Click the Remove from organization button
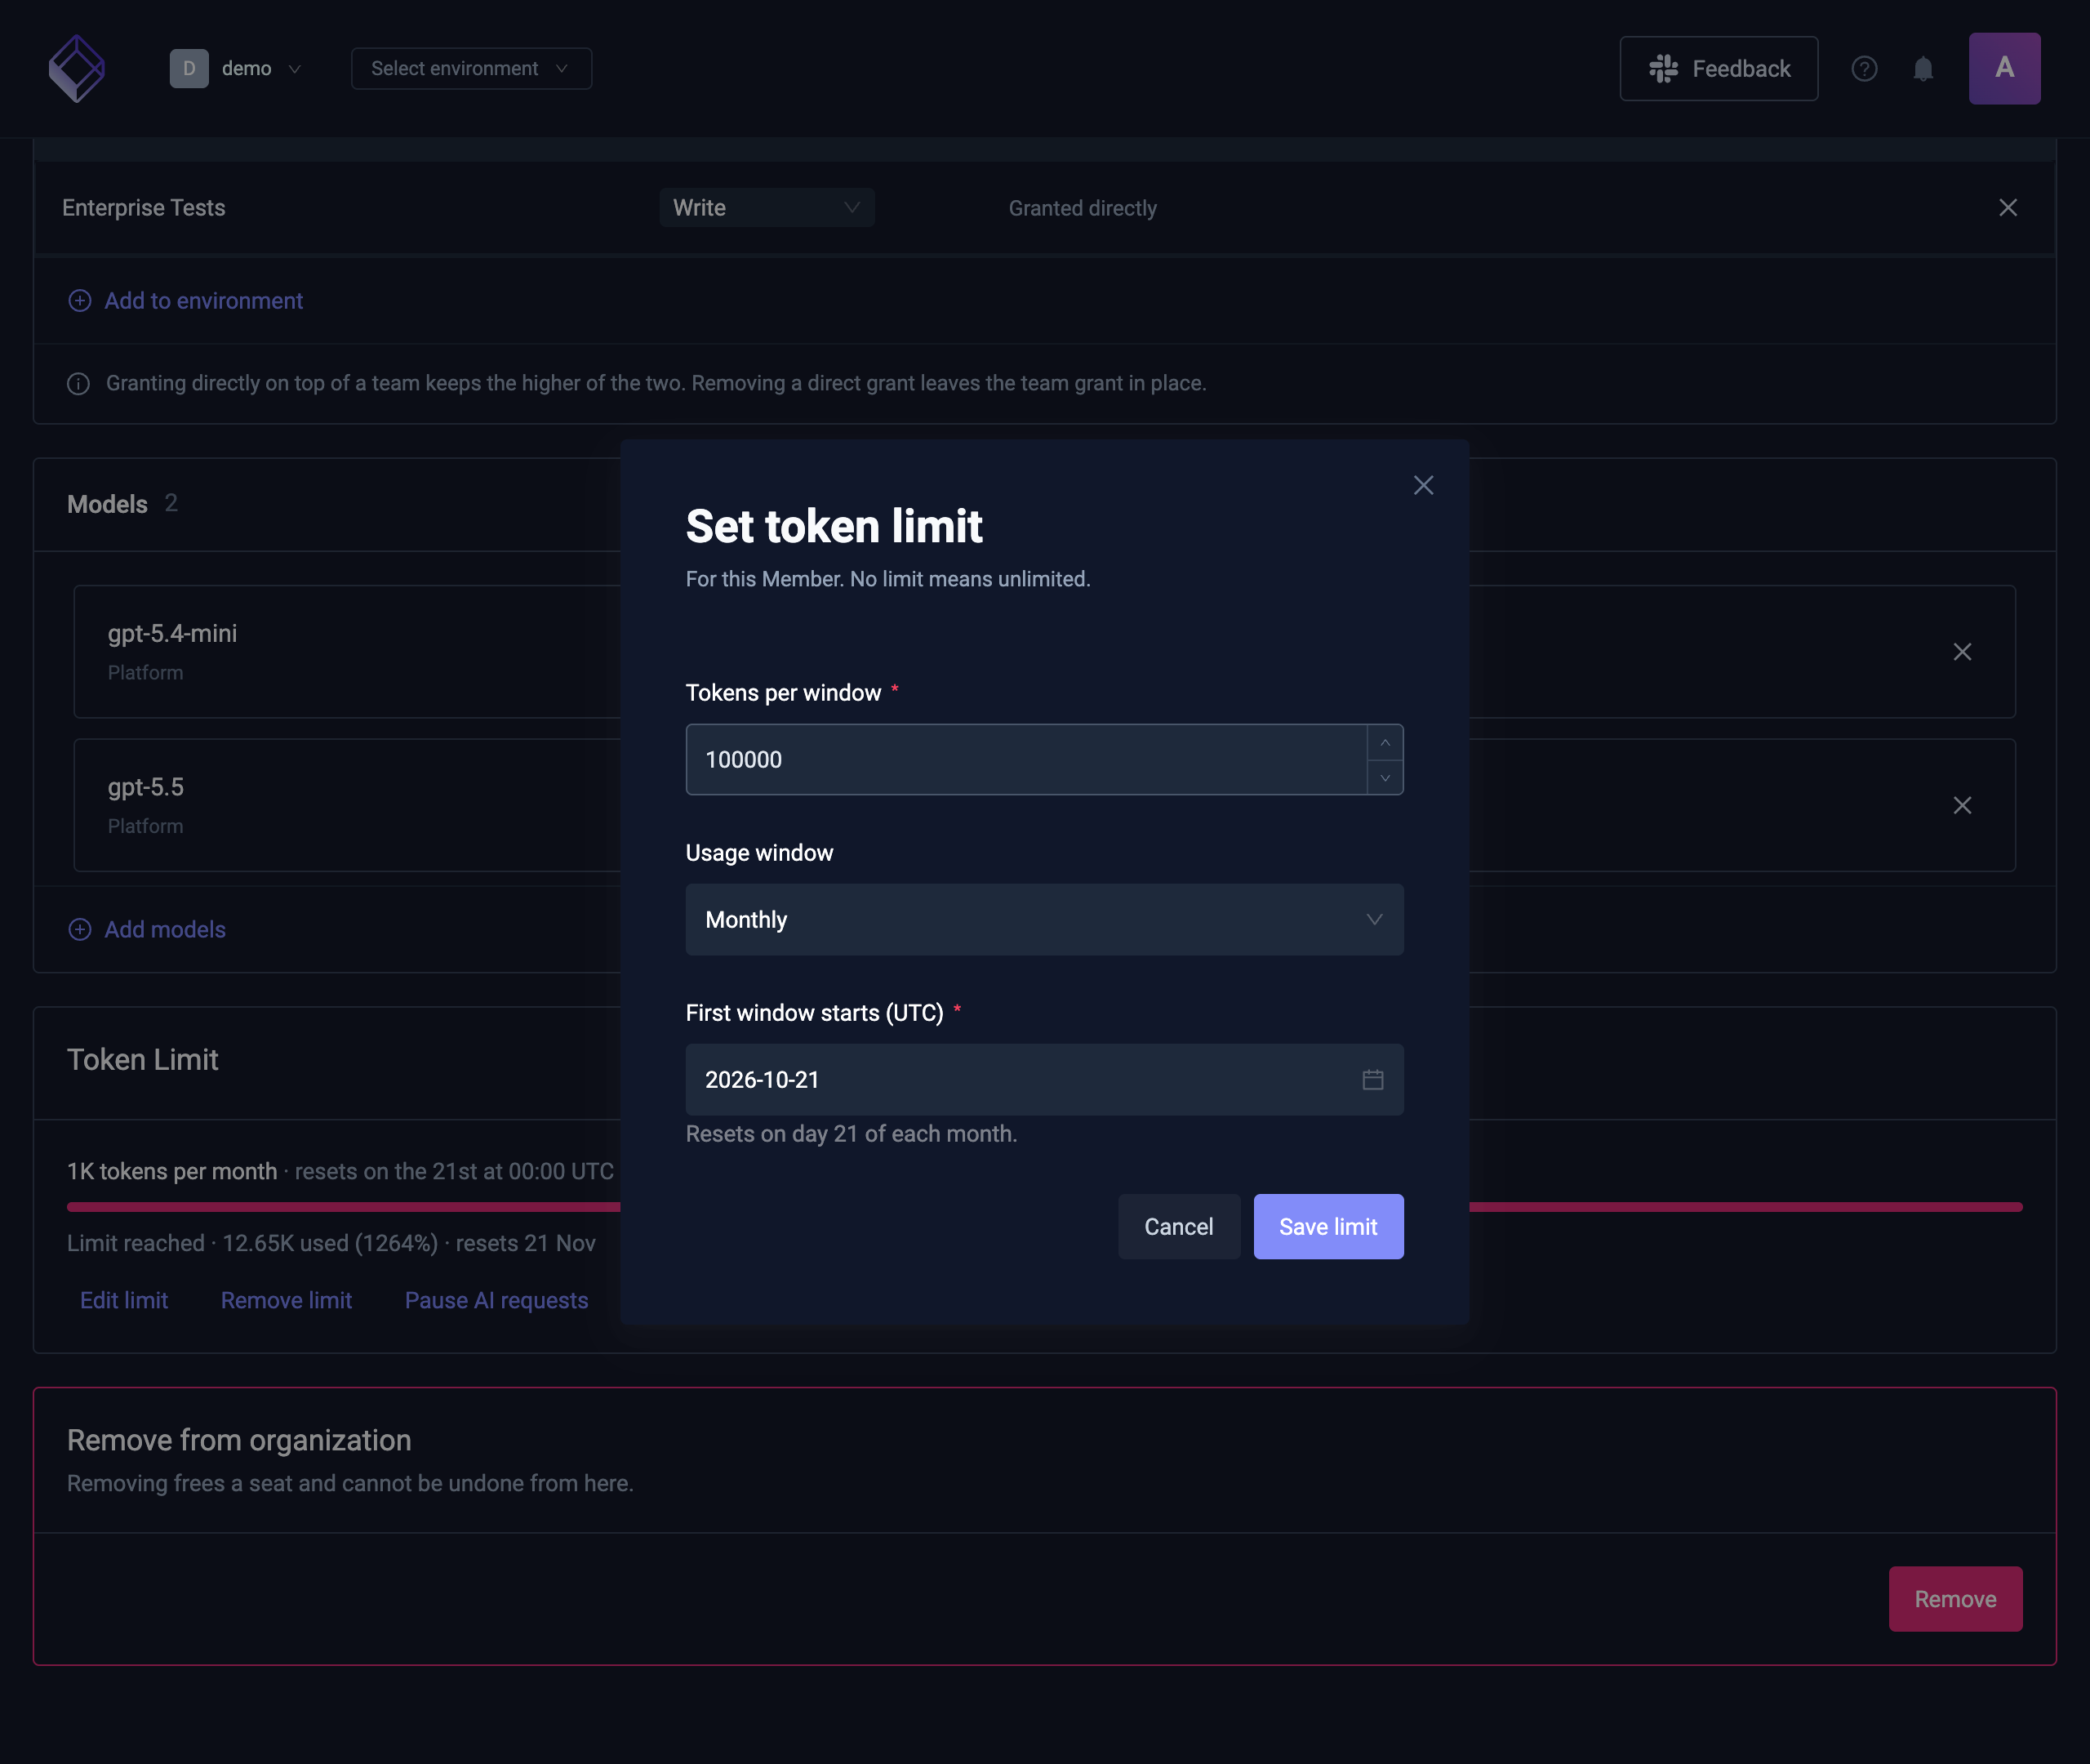The height and width of the screenshot is (1764, 2090). click(x=1955, y=1599)
